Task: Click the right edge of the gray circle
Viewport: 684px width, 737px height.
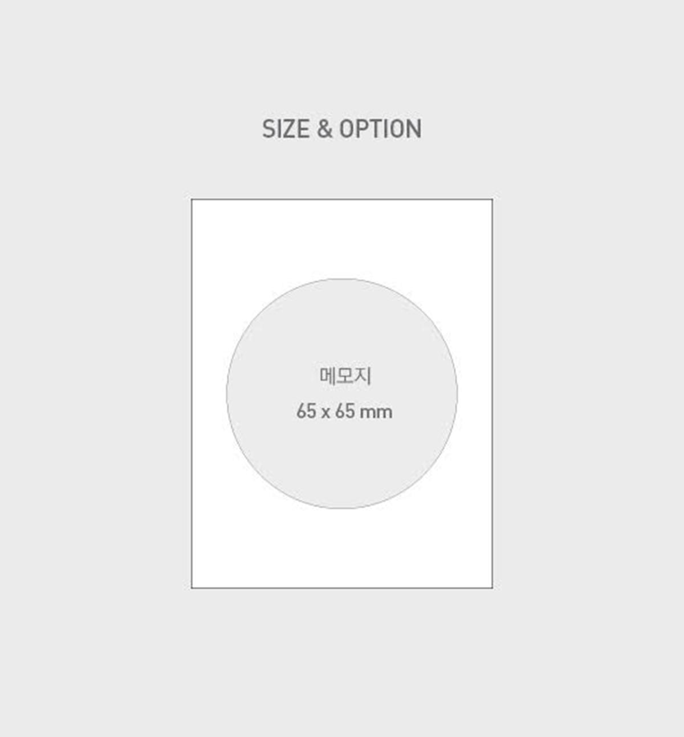Action: [457, 393]
